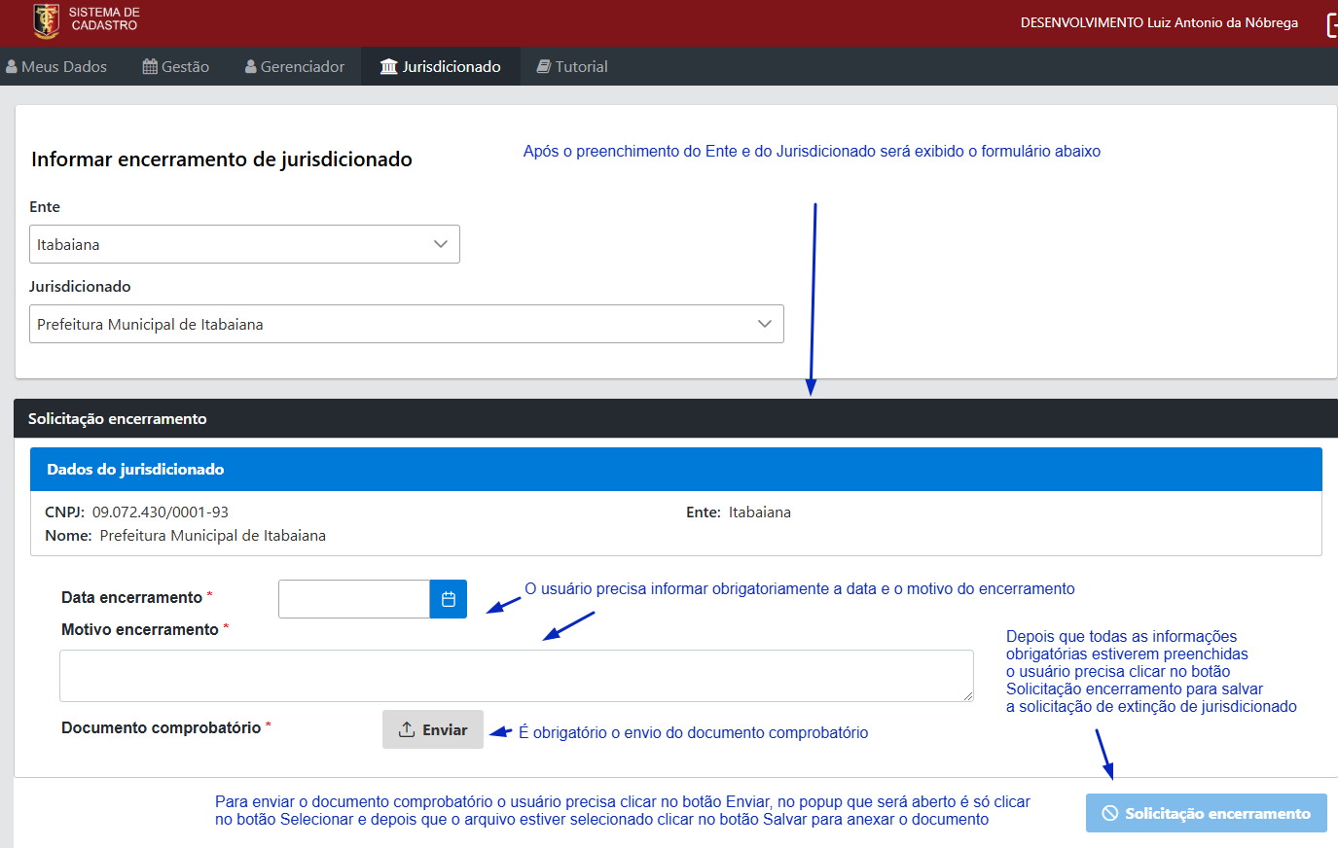Click the Enviar upload button
The width and height of the screenshot is (1338, 848).
coord(433,729)
